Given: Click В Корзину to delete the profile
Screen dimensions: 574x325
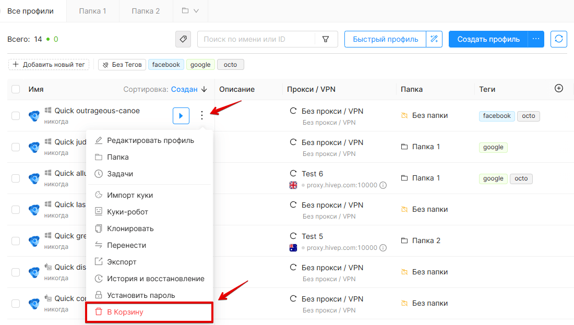Looking at the screenshot, I should pos(149,312).
